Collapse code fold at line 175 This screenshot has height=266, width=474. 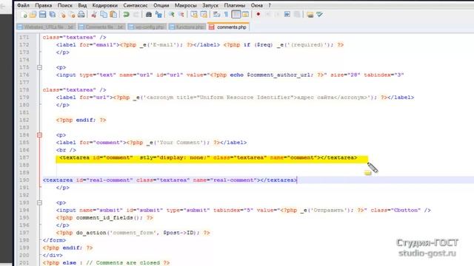pyautogui.click(x=39, y=67)
